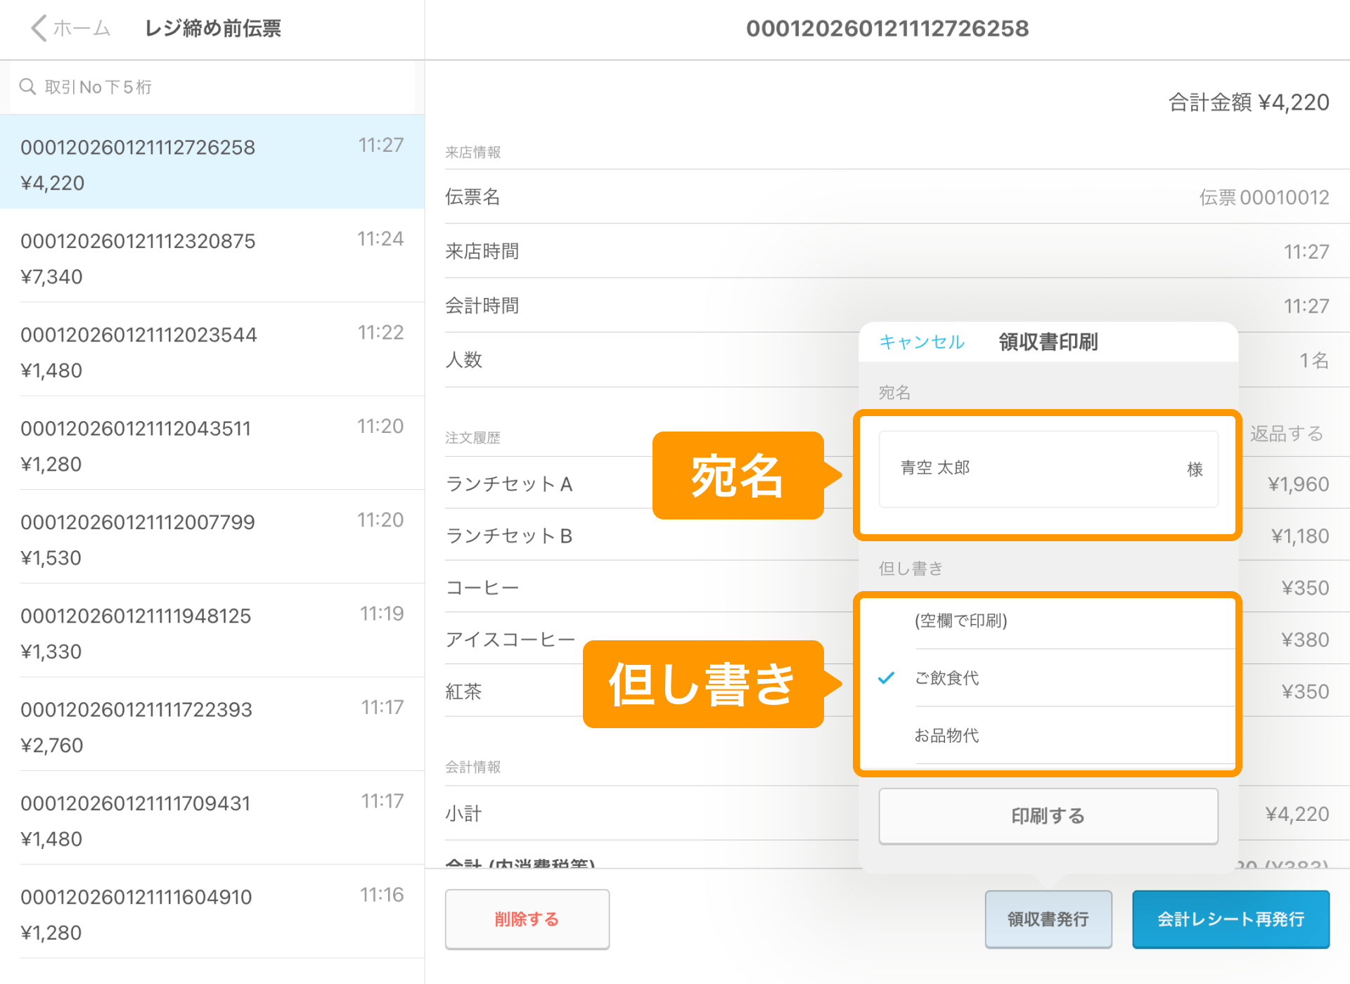Image resolution: width=1350 pixels, height=984 pixels.
Task: View the currently highlighted ¥4,220 slip
Action: [211, 164]
